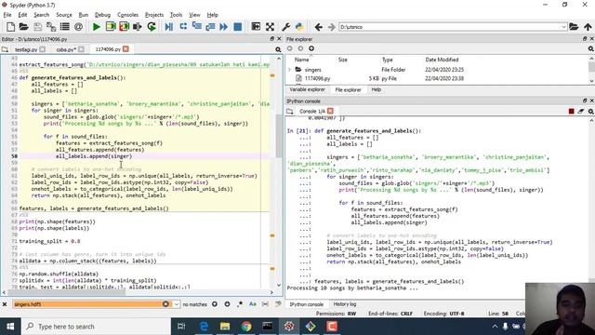
Task: Switch to Variable explorer tab
Action: point(308,89)
